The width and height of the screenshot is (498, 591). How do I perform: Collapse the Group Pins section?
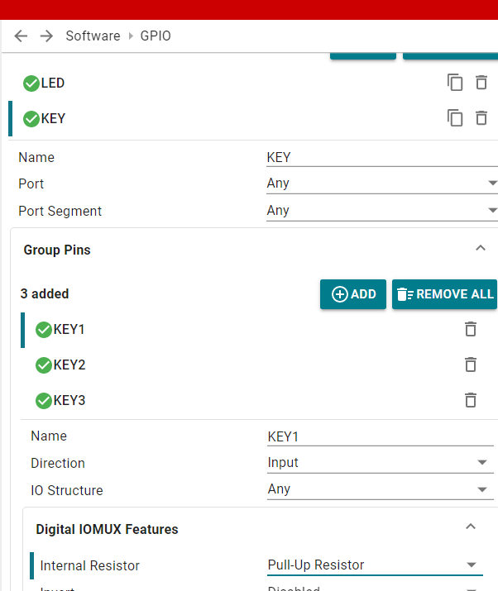click(x=481, y=249)
